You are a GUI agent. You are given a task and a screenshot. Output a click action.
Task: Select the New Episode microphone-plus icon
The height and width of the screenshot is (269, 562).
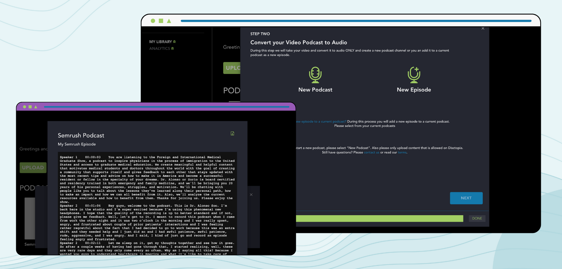pos(414,75)
